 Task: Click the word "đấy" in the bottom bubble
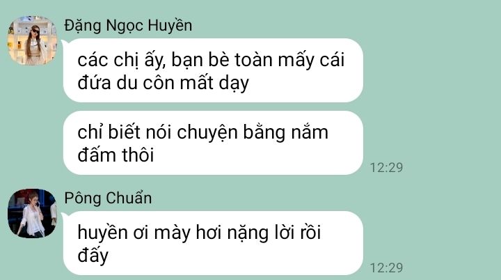[x=93, y=256]
